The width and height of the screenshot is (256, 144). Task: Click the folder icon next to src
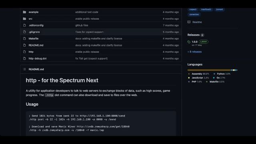click(24, 19)
